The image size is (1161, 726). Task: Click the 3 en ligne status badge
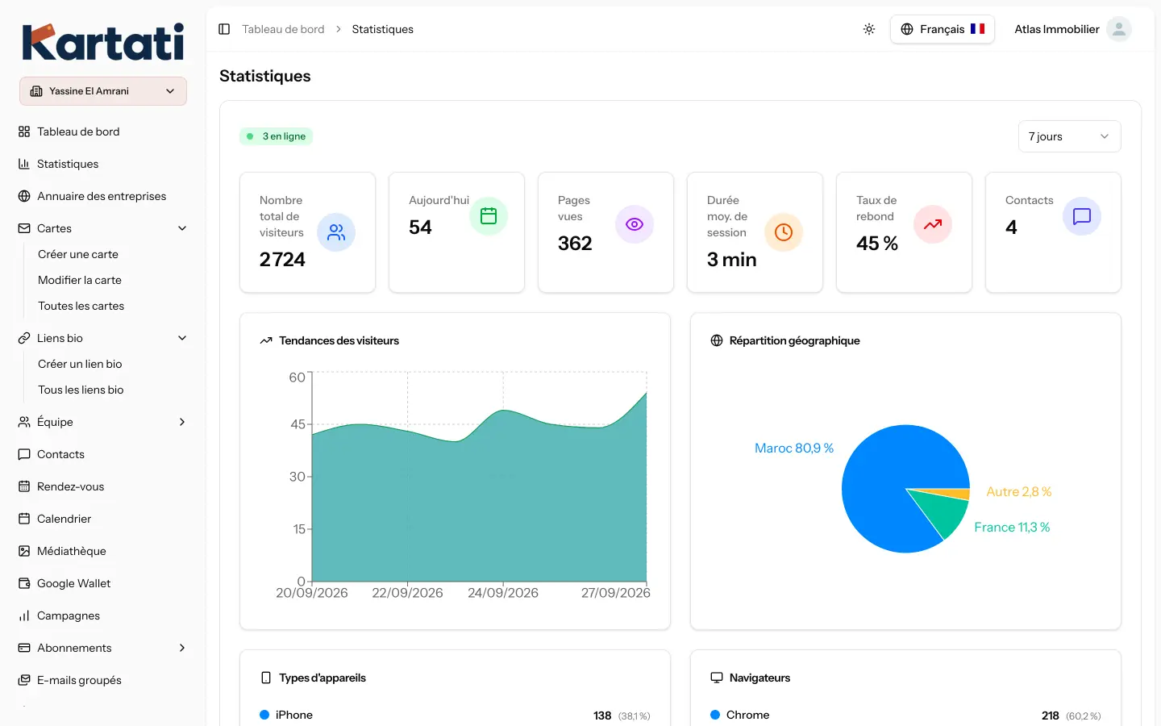coord(276,136)
